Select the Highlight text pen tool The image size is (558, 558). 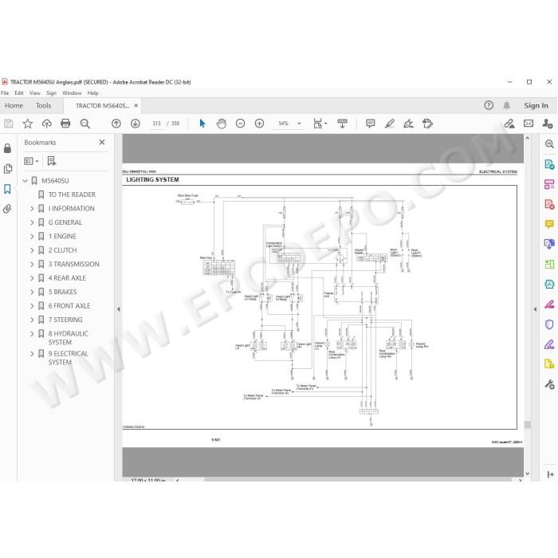click(390, 124)
